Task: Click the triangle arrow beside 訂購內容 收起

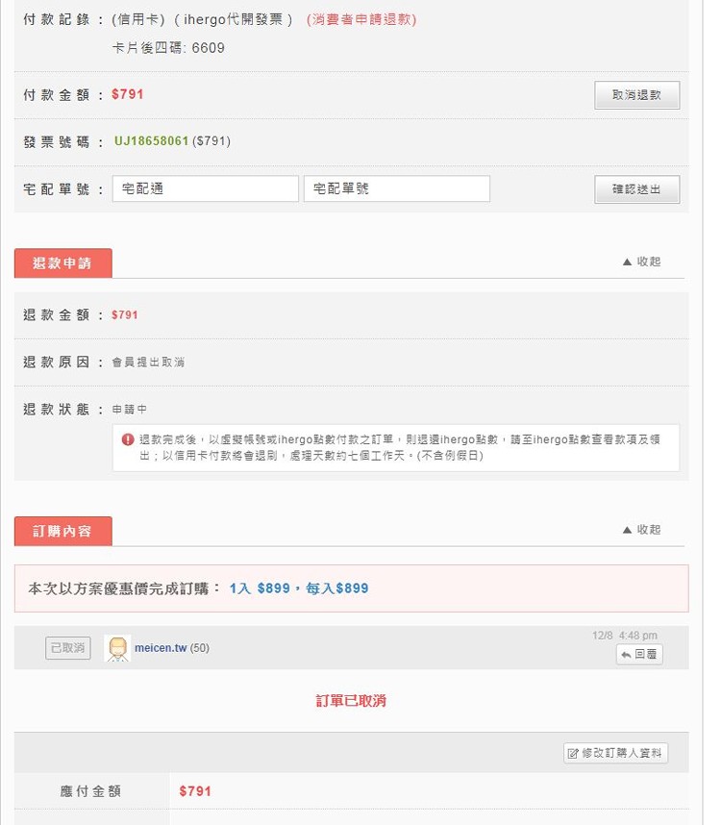Action: 627,530
